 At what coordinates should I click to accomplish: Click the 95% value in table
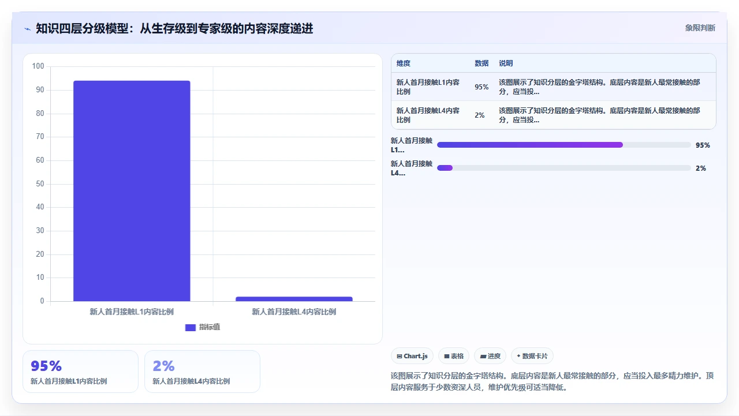pos(482,87)
